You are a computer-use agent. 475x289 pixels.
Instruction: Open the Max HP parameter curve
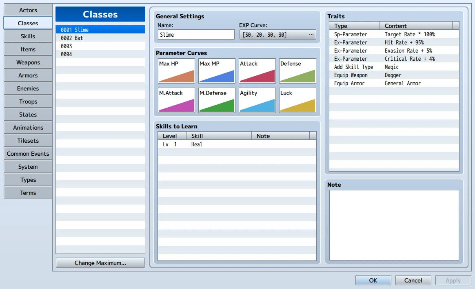[176, 71]
